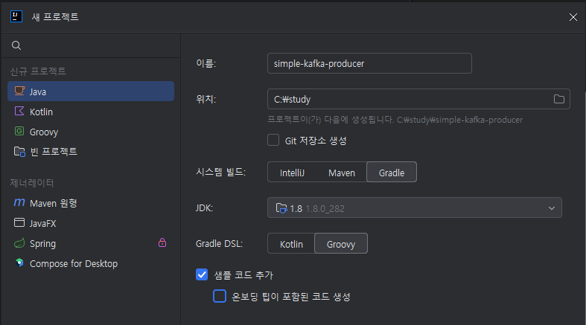Select Maven as build system

[342, 173]
